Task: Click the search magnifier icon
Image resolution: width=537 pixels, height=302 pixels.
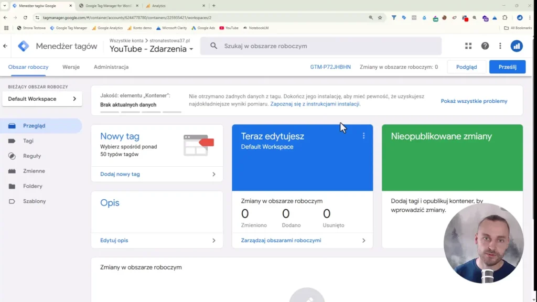Action: 214,46
